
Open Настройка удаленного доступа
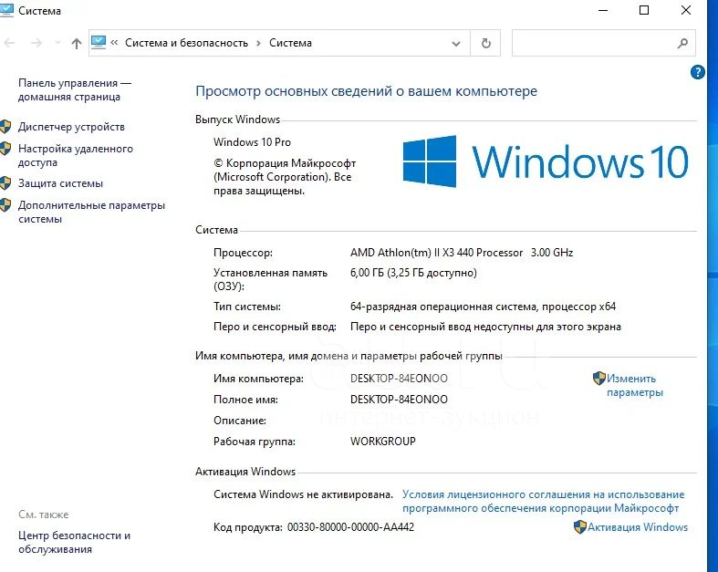point(76,155)
